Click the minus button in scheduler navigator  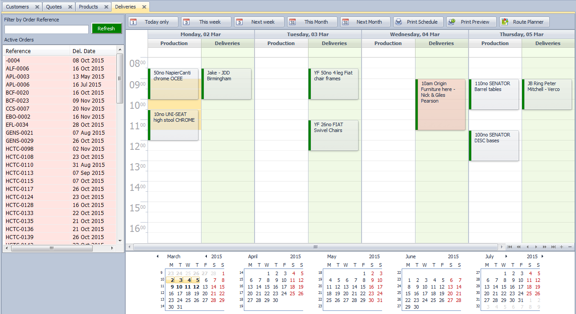point(570,247)
